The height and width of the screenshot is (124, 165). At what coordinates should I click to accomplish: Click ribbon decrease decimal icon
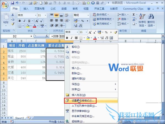pyautogui.click(x=80, y=26)
